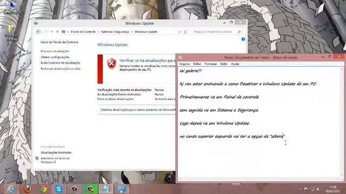Switch to Control Panel taskbar button
346x194 pixels.
click(x=122, y=189)
